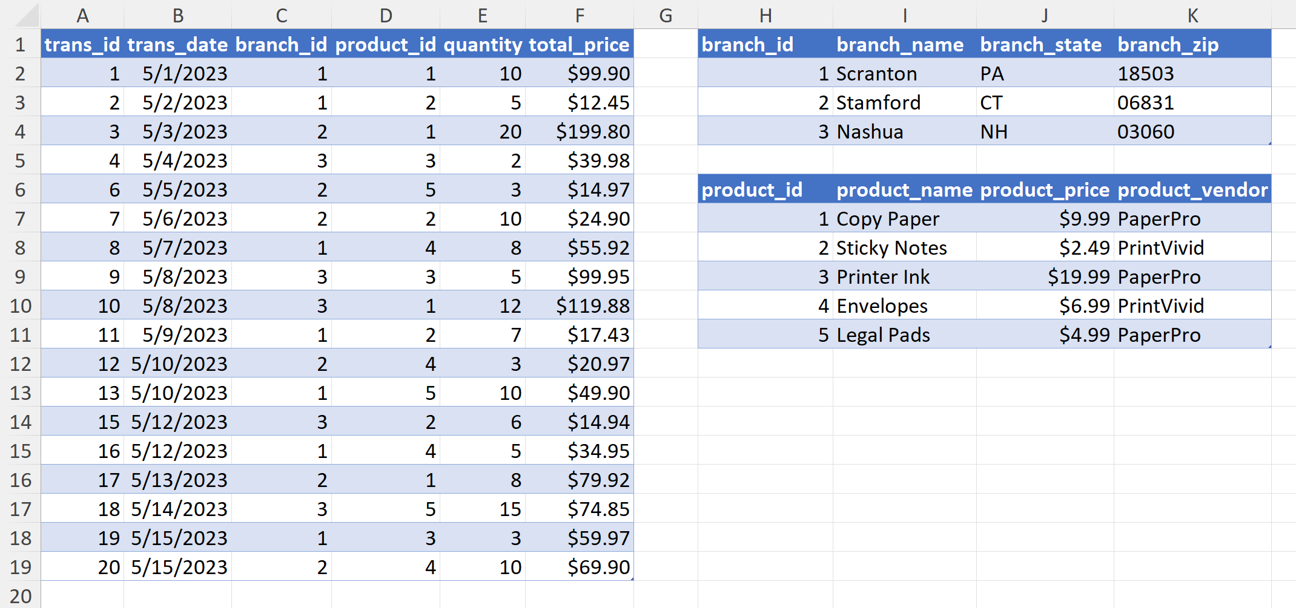Select column G header
Viewport: 1296px width, 608px height.
pyautogui.click(x=666, y=16)
